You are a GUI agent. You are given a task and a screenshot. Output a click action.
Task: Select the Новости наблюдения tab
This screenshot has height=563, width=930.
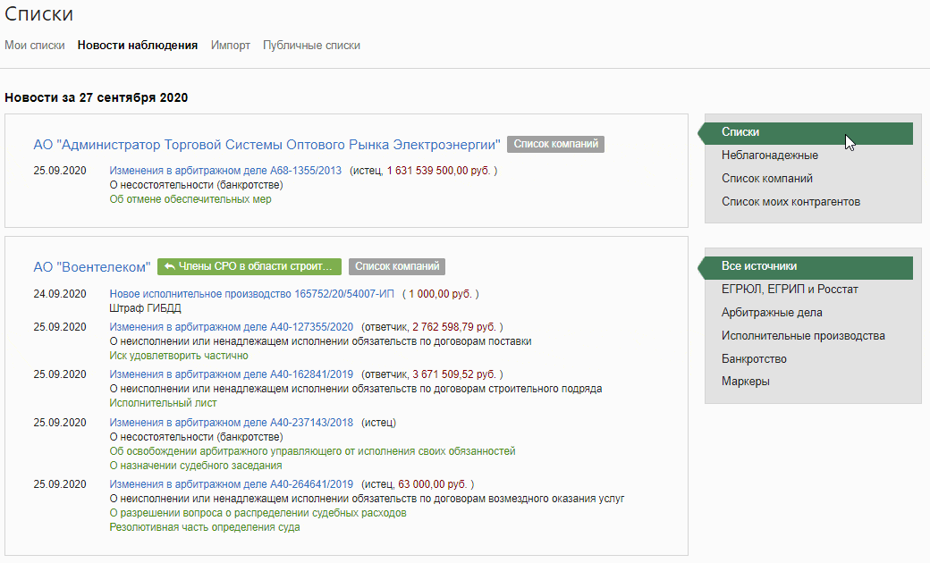point(138,46)
